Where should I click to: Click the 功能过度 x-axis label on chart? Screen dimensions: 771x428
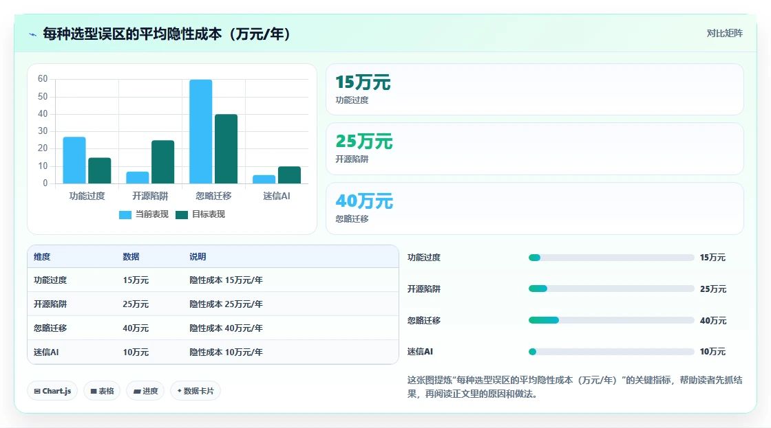(x=87, y=196)
